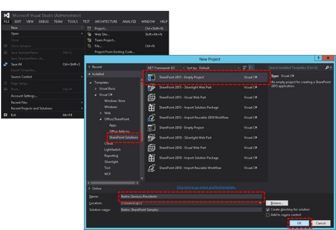Expand the Online section
This screenshot has width=336, height=230.
coord(89,188)
